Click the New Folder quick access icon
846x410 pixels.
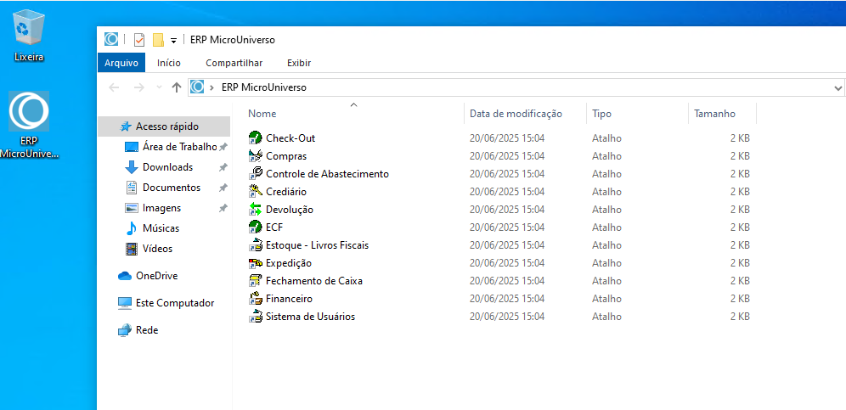click(158, 40)
